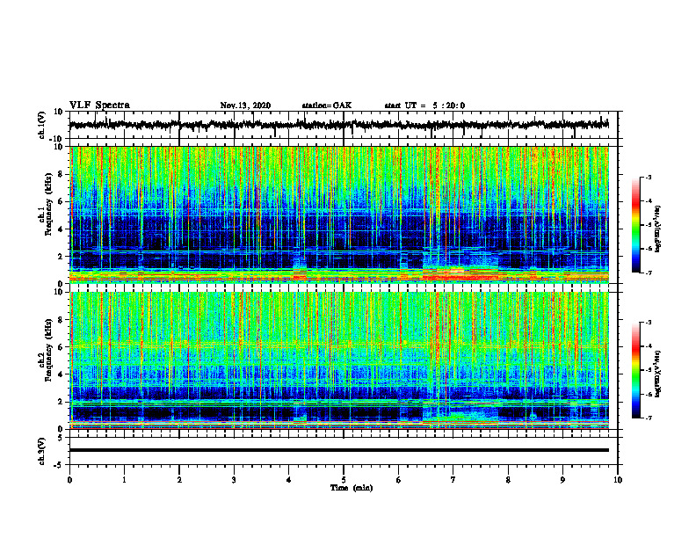
Task: Click time-axis tick label "9"
Action: [562, 480]
